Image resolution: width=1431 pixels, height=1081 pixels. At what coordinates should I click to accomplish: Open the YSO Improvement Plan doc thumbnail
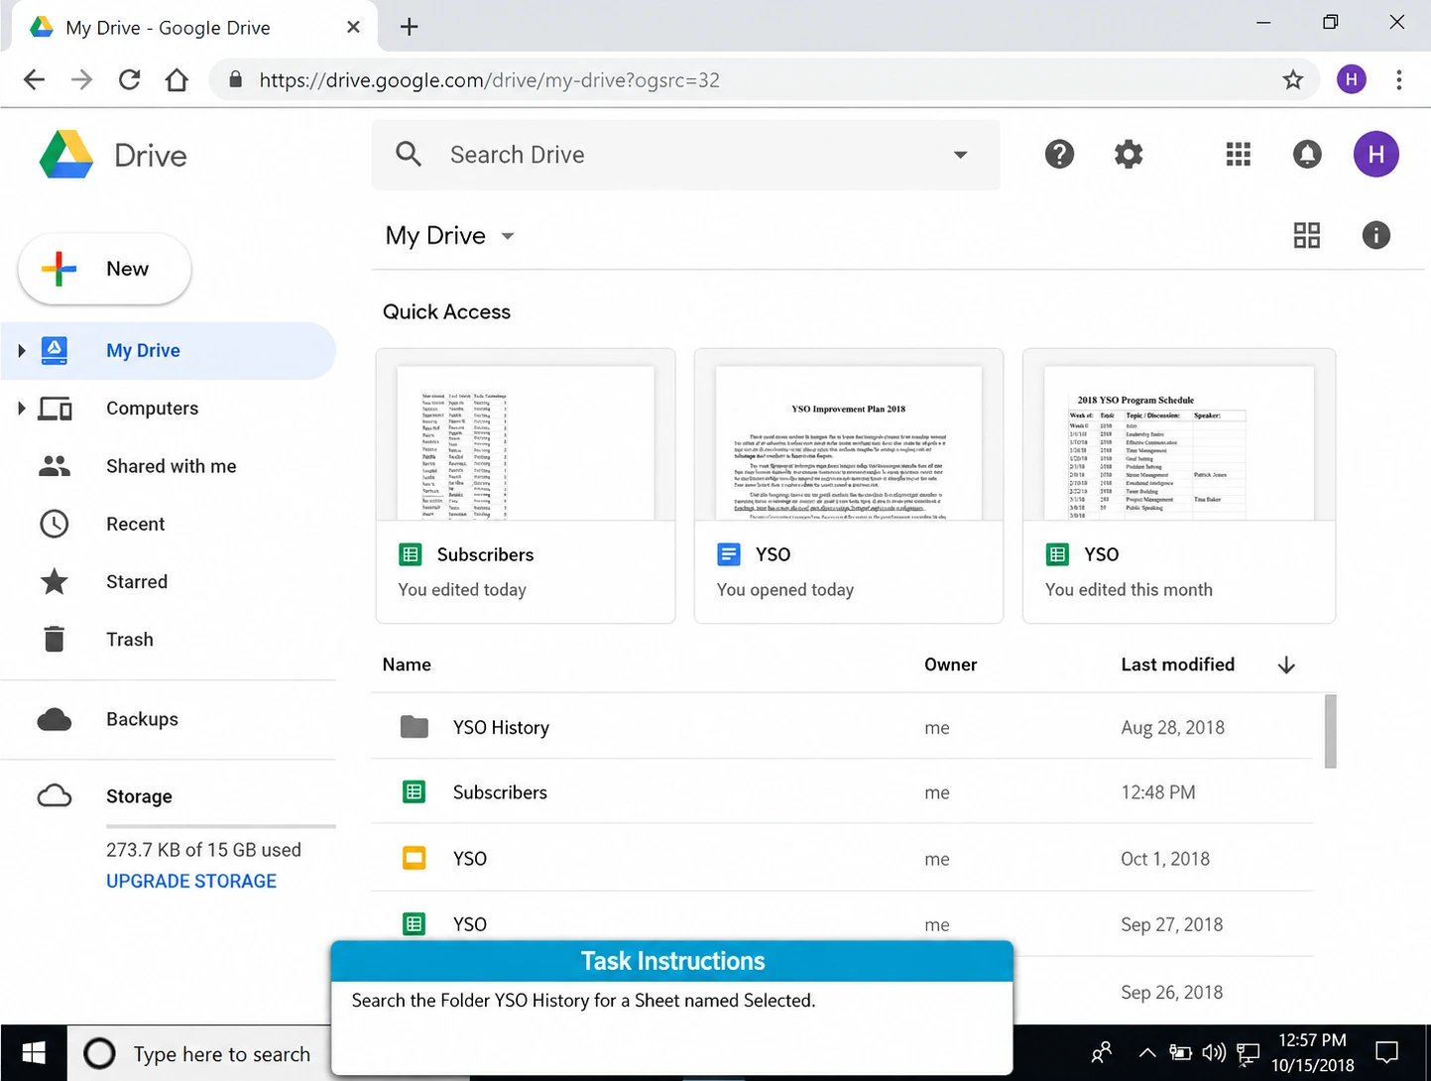coord(849,485)
